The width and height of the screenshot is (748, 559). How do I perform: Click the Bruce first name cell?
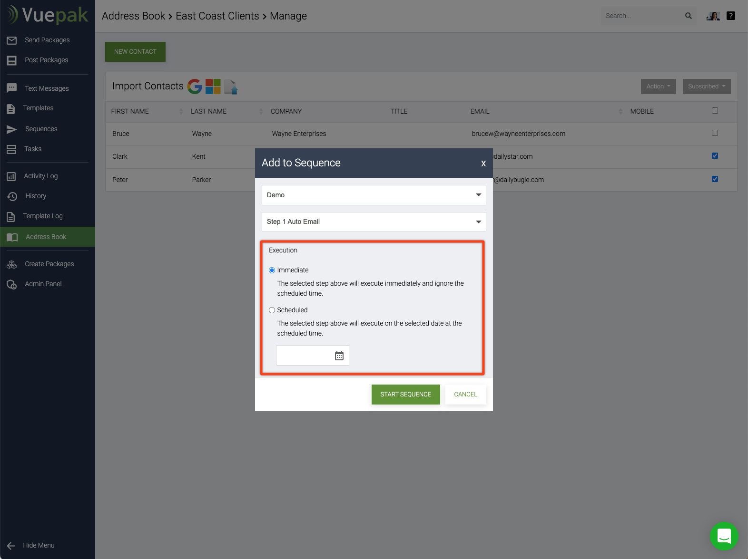(x=121, y=134)
